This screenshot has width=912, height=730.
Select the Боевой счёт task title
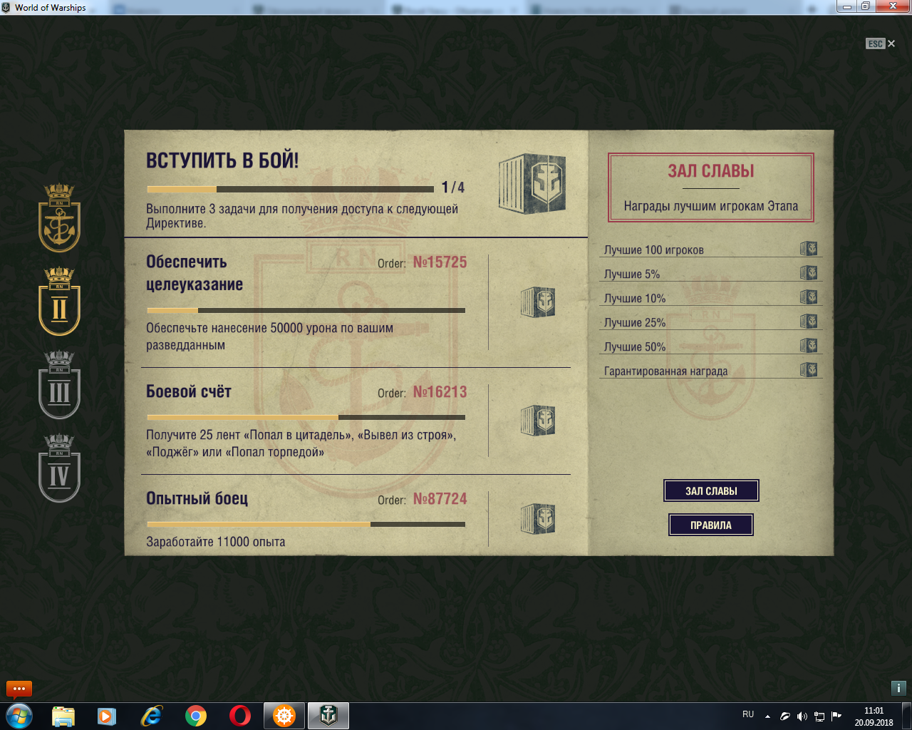tap(189, 391)
